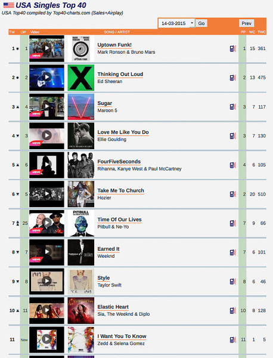Click the phone icon for Take Me To Church
The height and width of the screenshot is (358, 273).
pyautogui.click(x=233, y=194)
